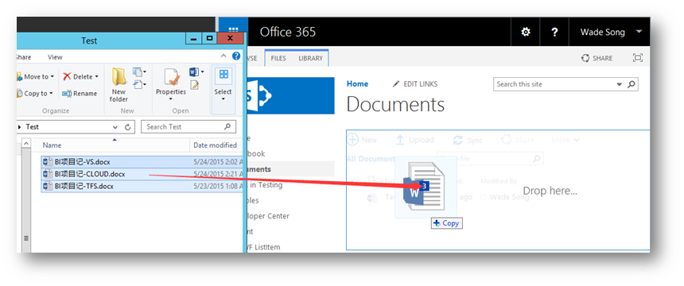Click the site search magnifier icon
The image size is (684, 286).
pyautogui.click(x=632, y=84)
